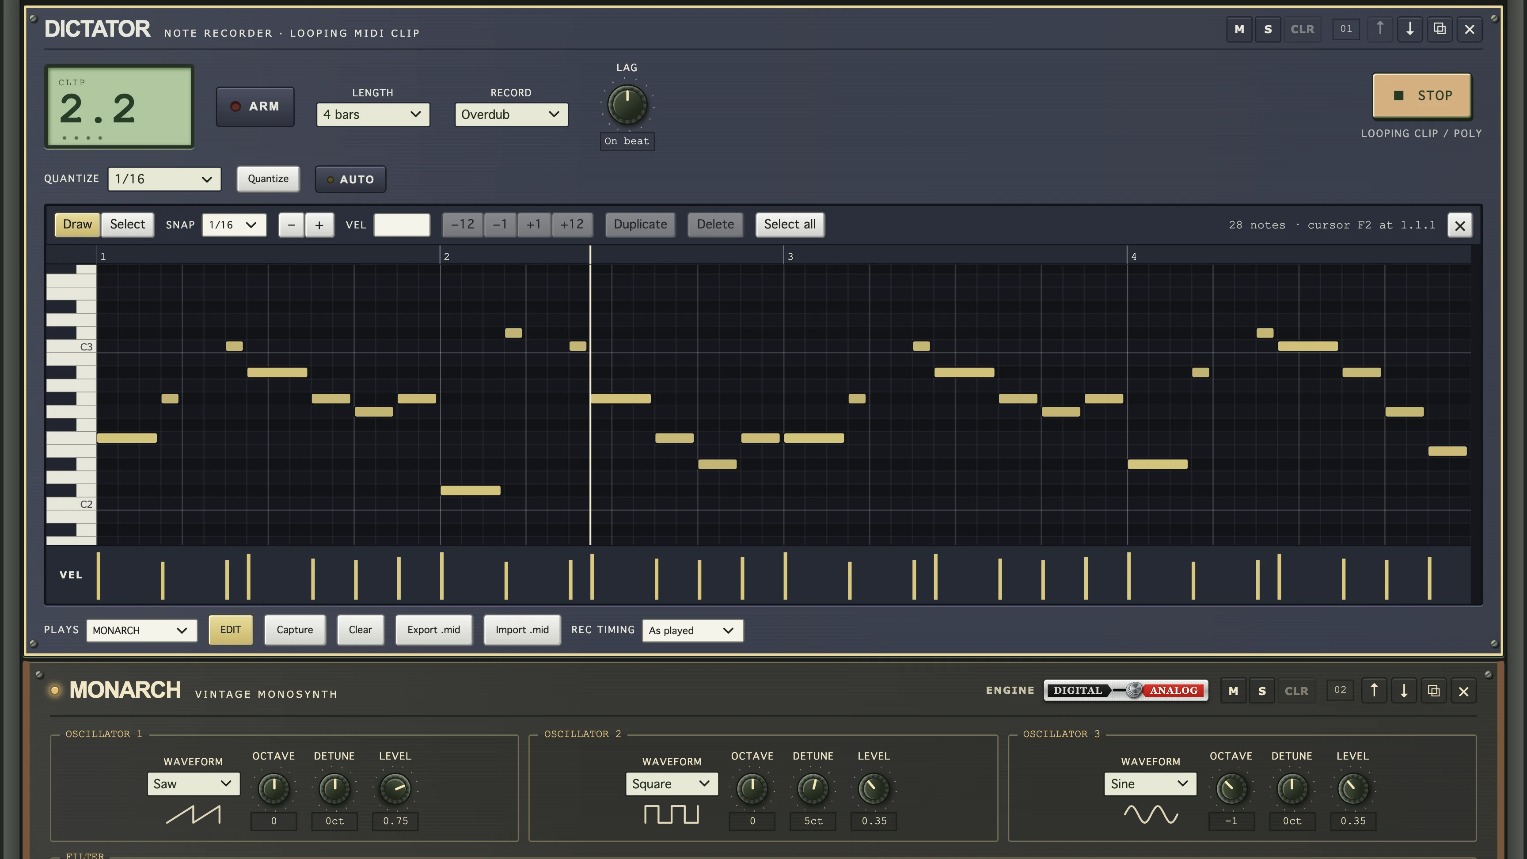Open the PLAYS MONARCH dropdown
1527x859 pixels.
point(141,630)
